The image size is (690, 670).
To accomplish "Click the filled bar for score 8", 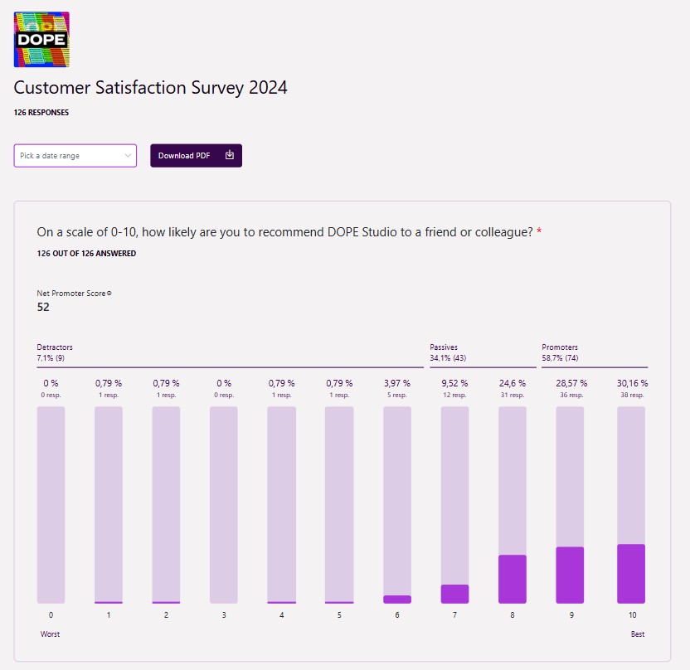I will [x=513, y=579].
